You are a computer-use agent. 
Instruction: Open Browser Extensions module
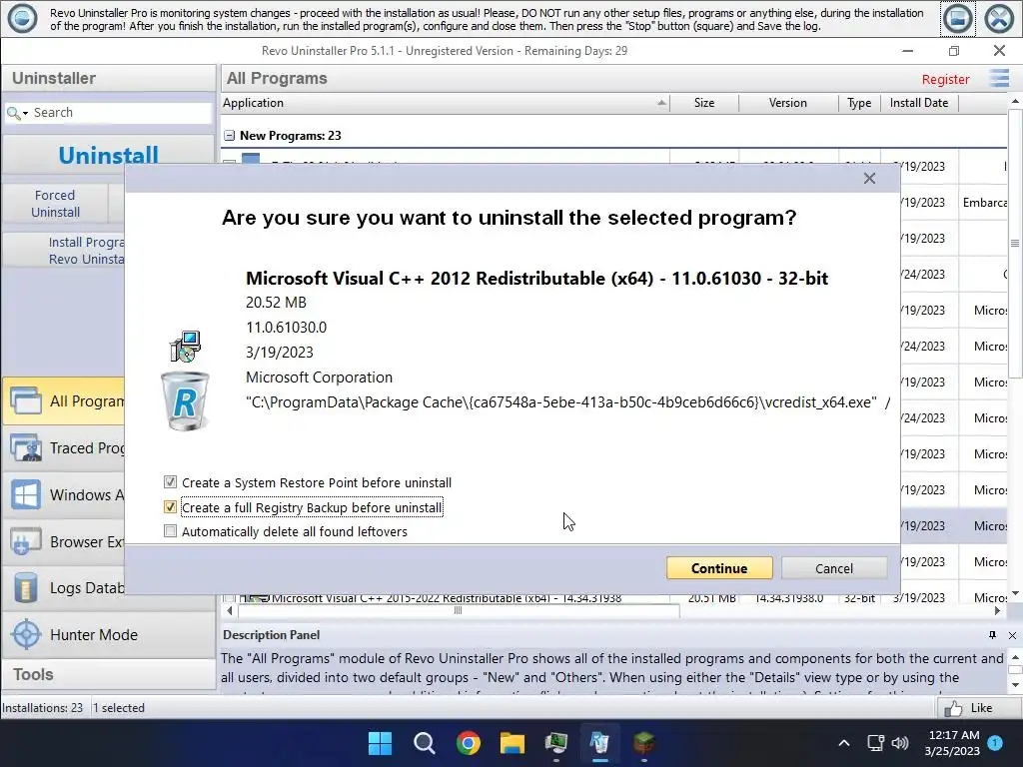(63, 542)
